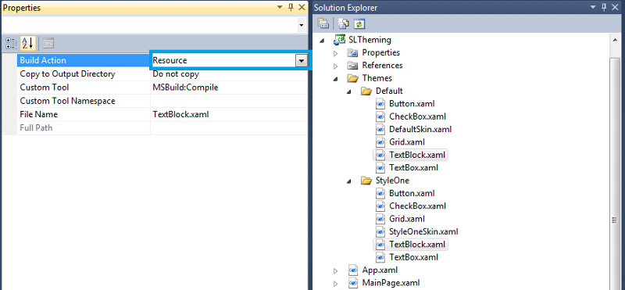This screenshot has width=625, height=290.
Task: Expand the Properties node in Solution Explorer
Action: coord(335,52)
